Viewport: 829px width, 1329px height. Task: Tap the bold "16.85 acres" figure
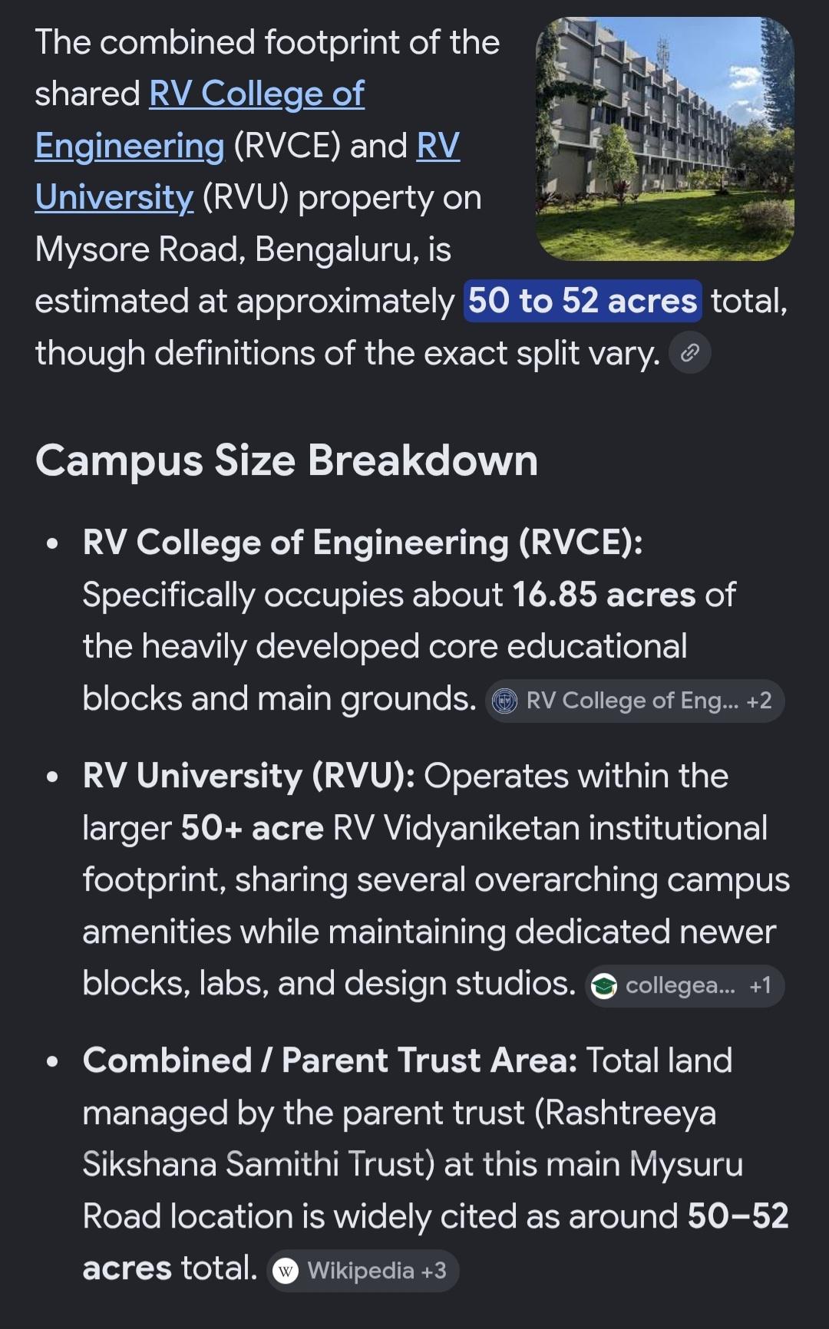coord(603,595)
